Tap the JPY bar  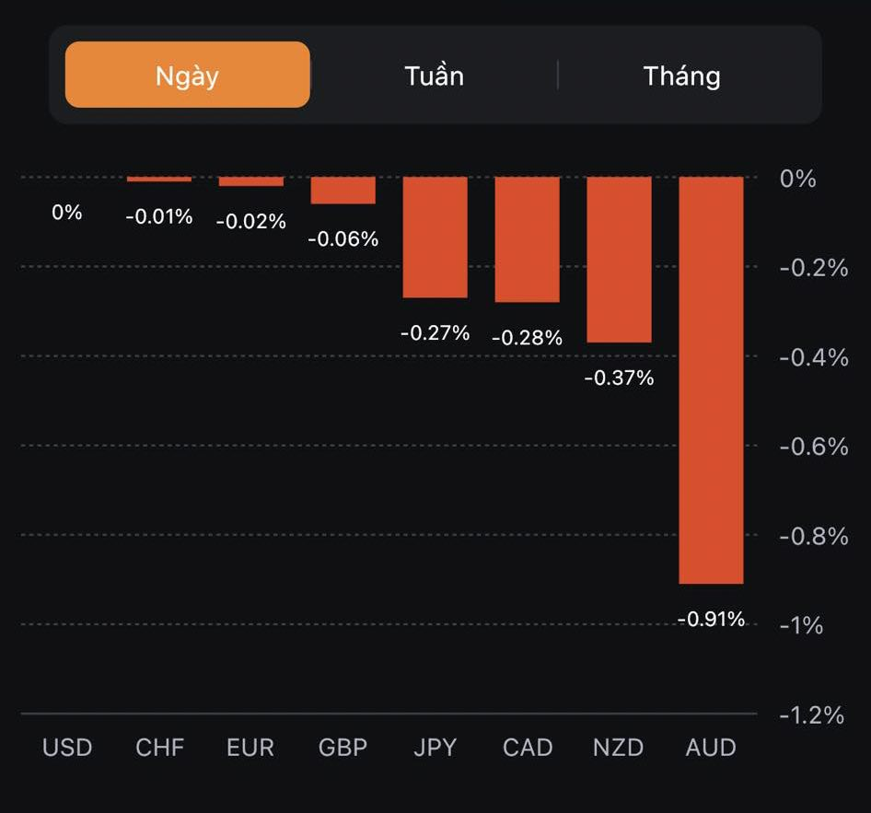tap(435, 237)
